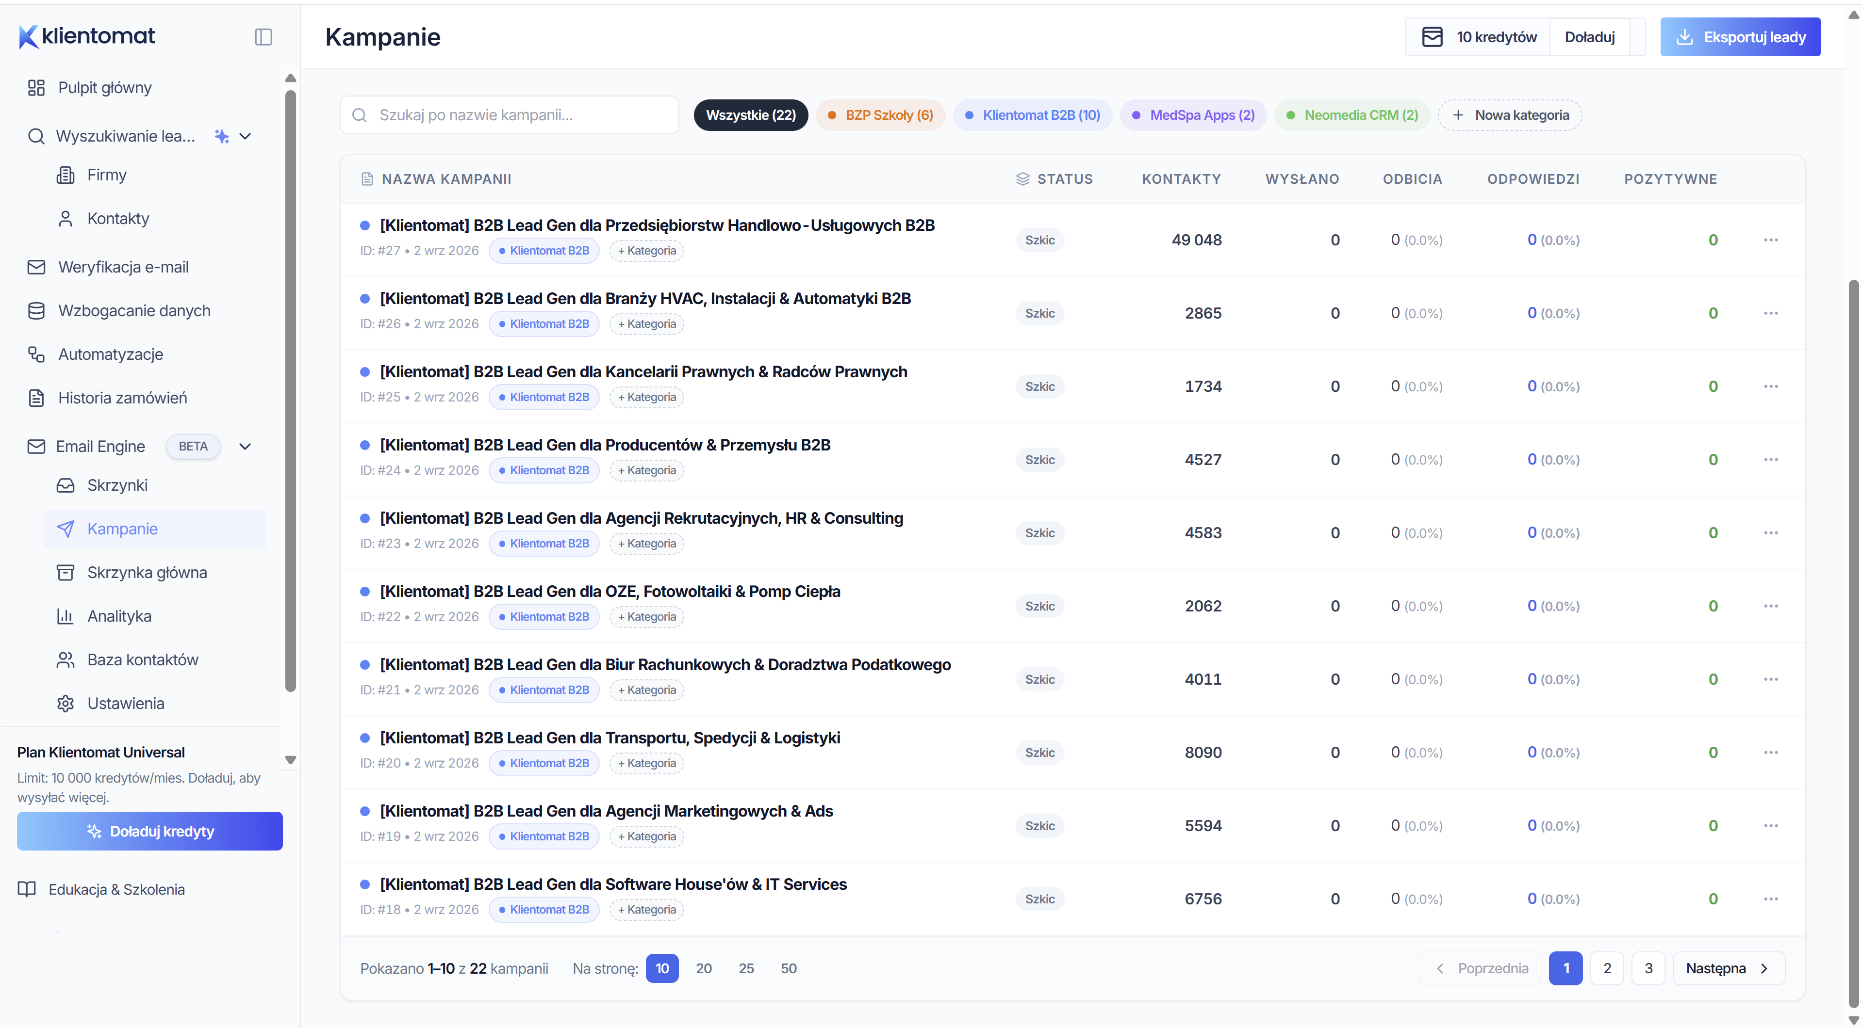The width and height of the screenshot is (1862, 1028).
Task: Click sidebar scrollbar up arrow
Action: [x=291, y=78]
